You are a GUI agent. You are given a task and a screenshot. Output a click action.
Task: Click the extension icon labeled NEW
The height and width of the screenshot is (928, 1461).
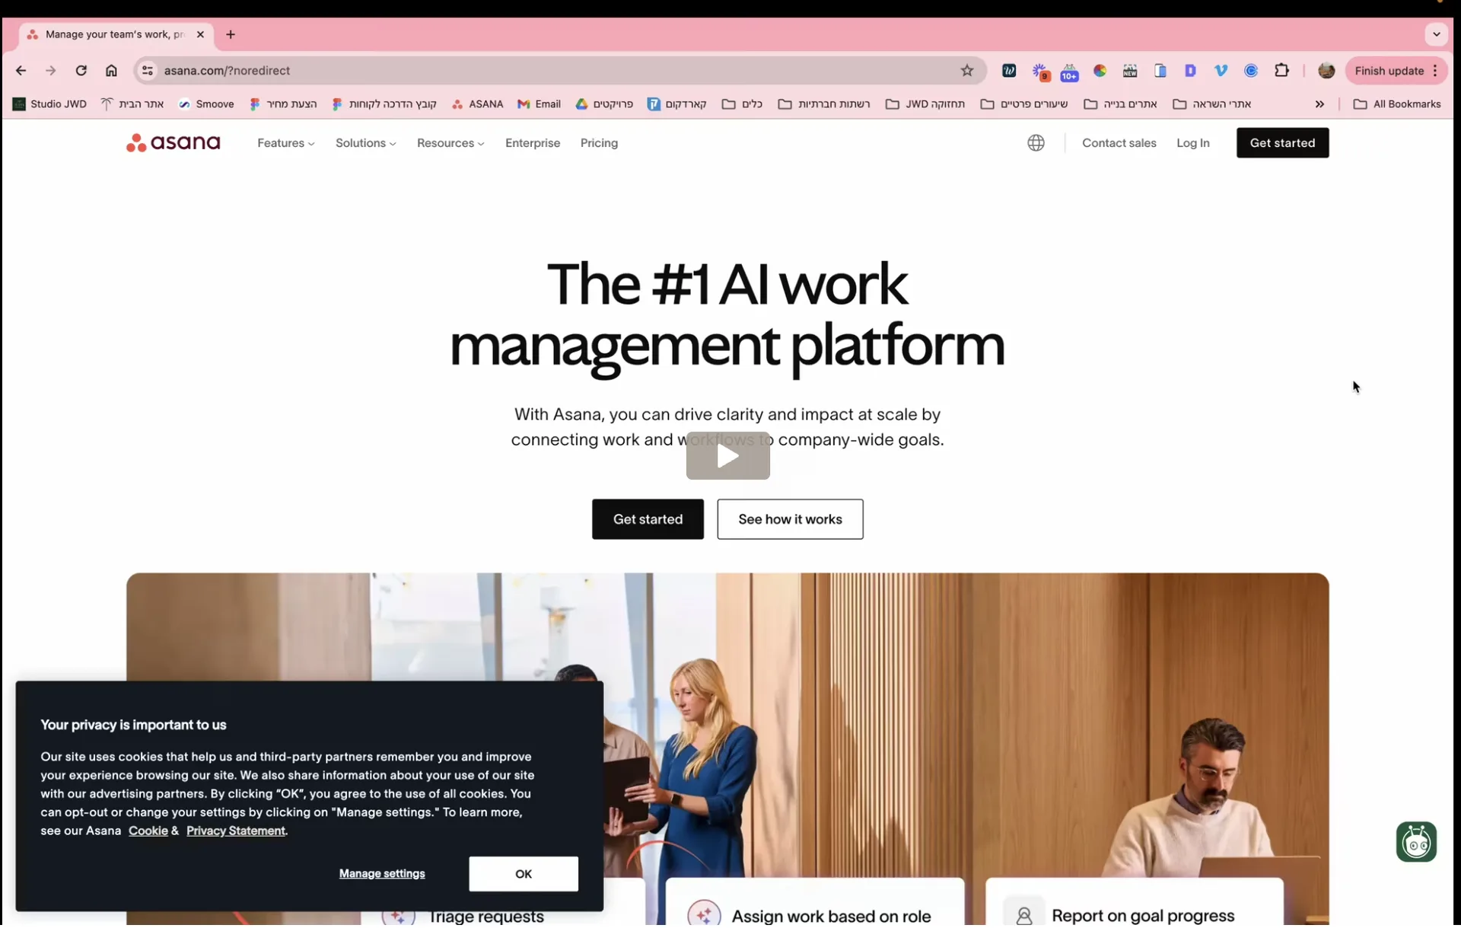tap(1130, 71)
